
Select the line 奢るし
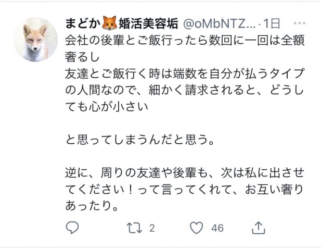(x=82, y=57)
